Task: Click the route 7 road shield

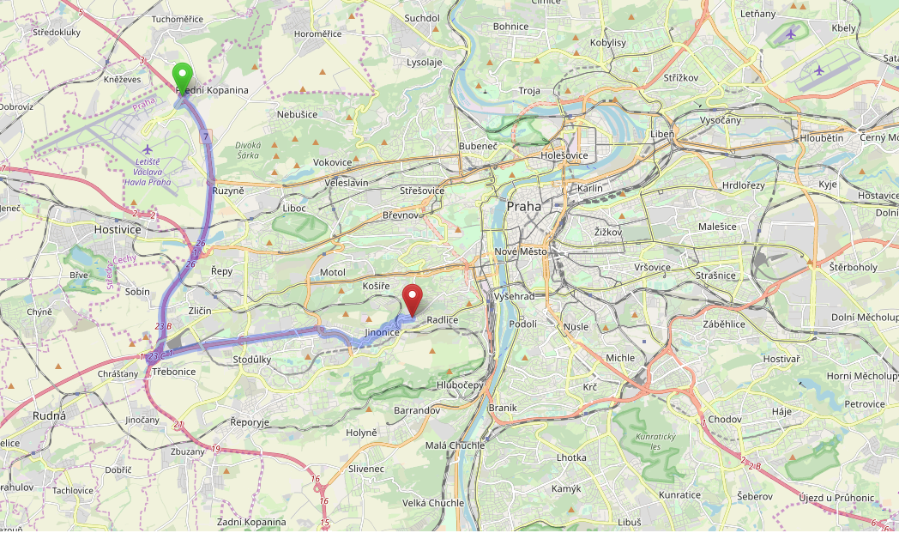Action: 206,136
